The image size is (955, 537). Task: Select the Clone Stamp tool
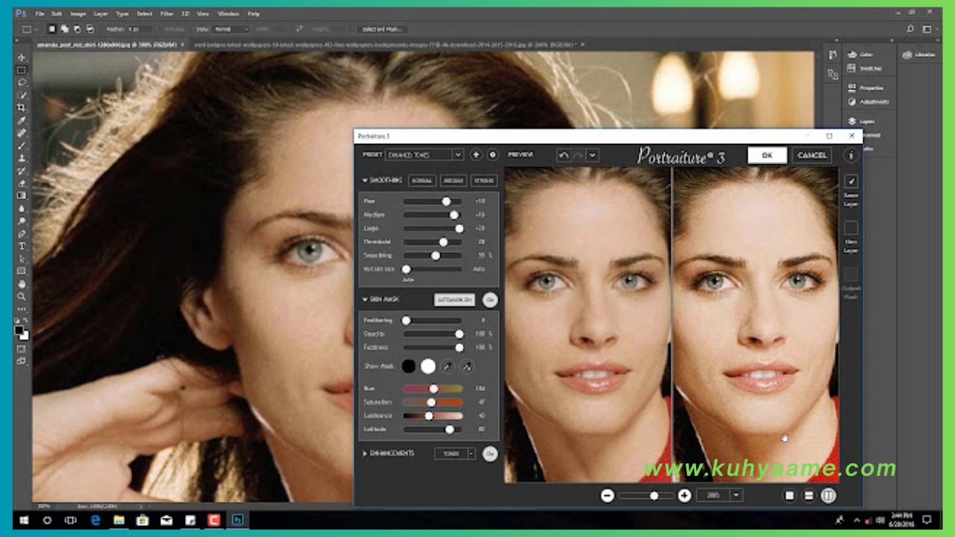(22, 158)
